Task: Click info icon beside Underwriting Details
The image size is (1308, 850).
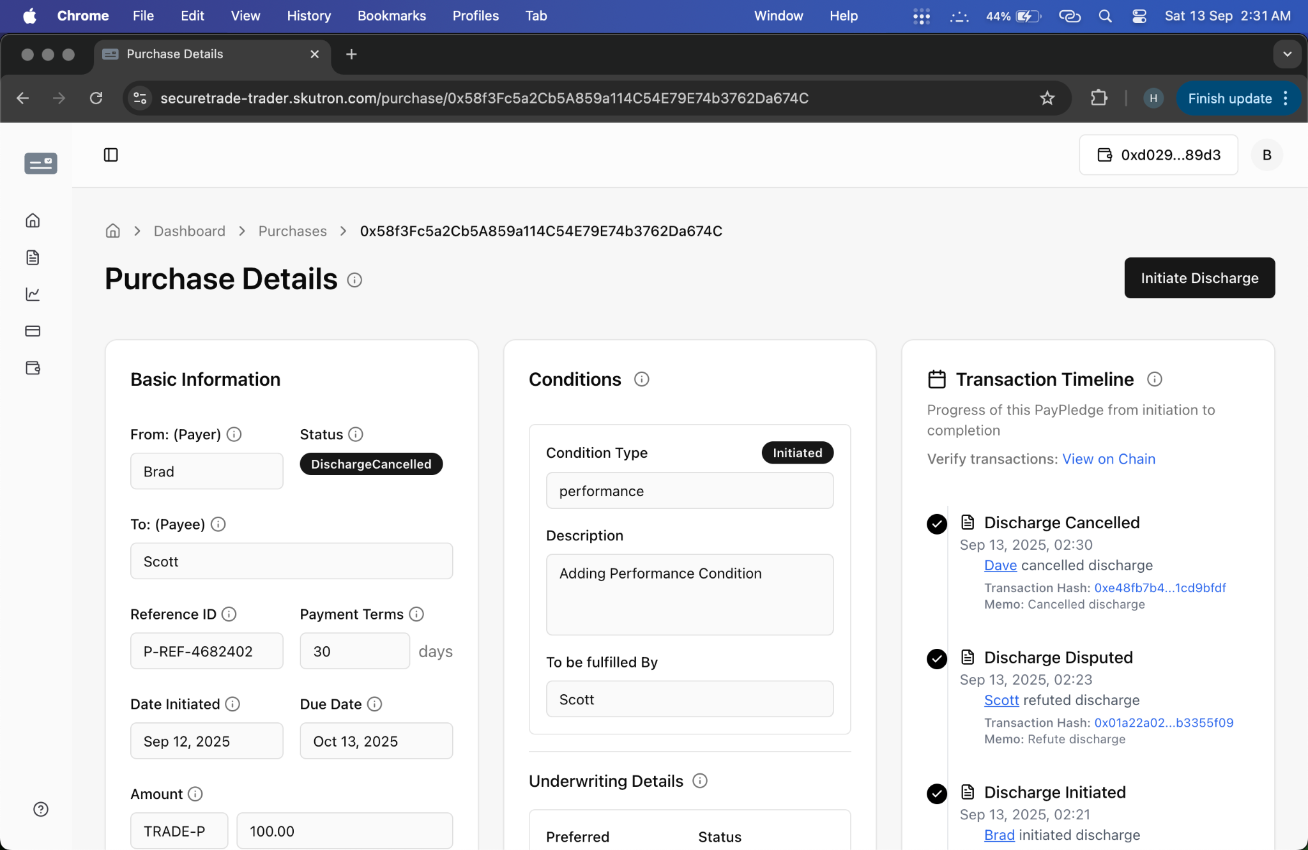Action: point(700,781)
